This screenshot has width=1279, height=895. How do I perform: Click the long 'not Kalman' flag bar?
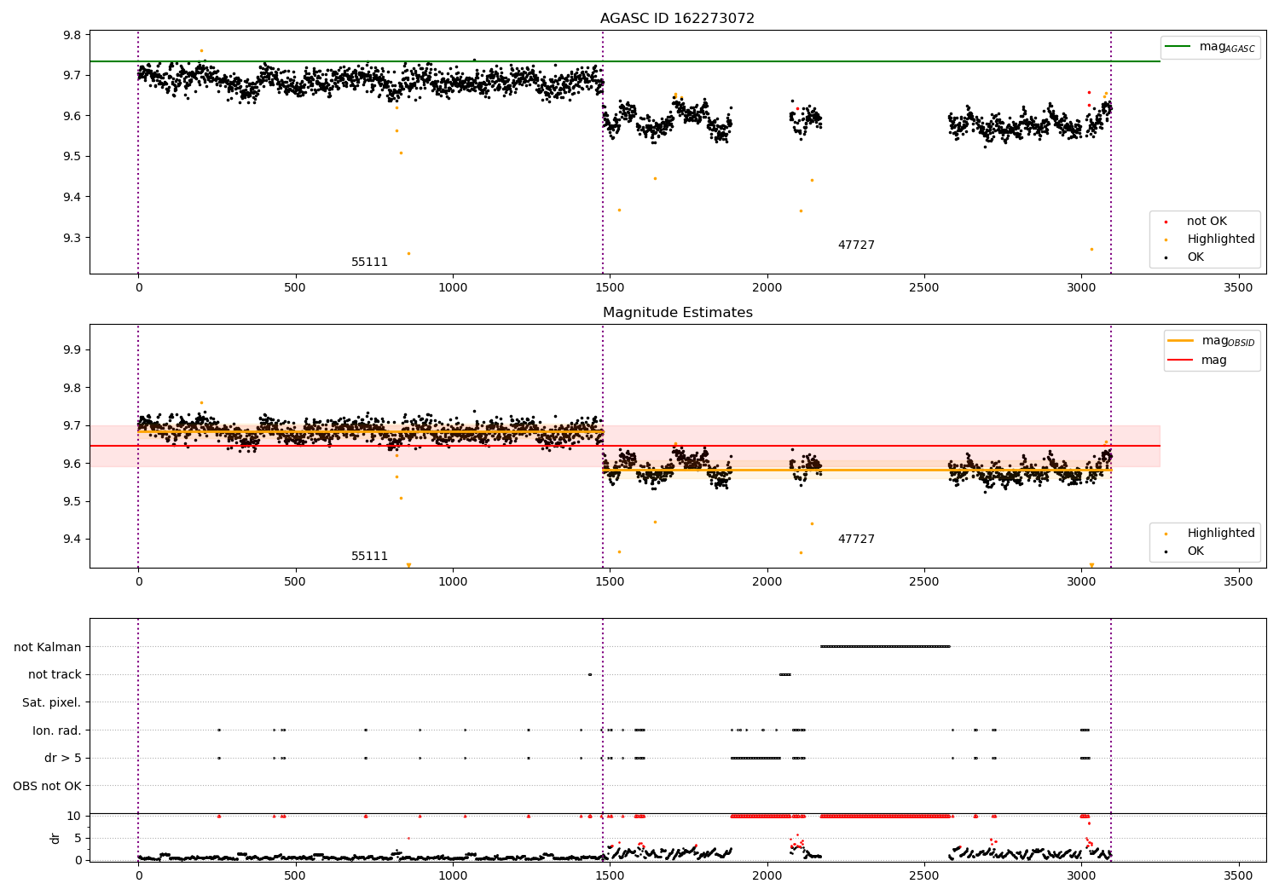click(x=885, y=647)
